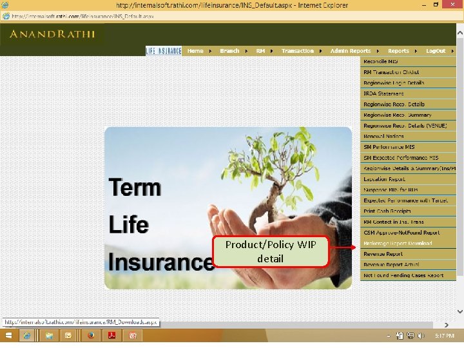Select RM Contact in Ins. Trans

pyautogui.click(x=408, y=222)
